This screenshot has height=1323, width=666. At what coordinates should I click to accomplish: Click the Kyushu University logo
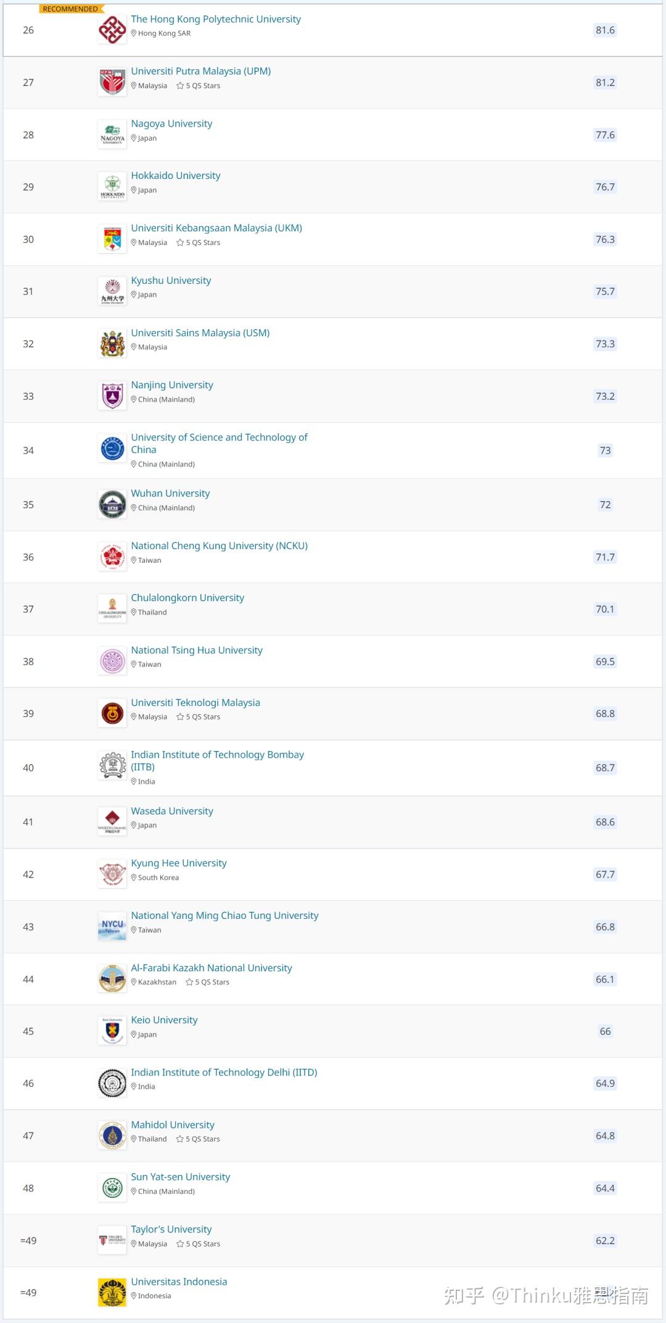112,291
